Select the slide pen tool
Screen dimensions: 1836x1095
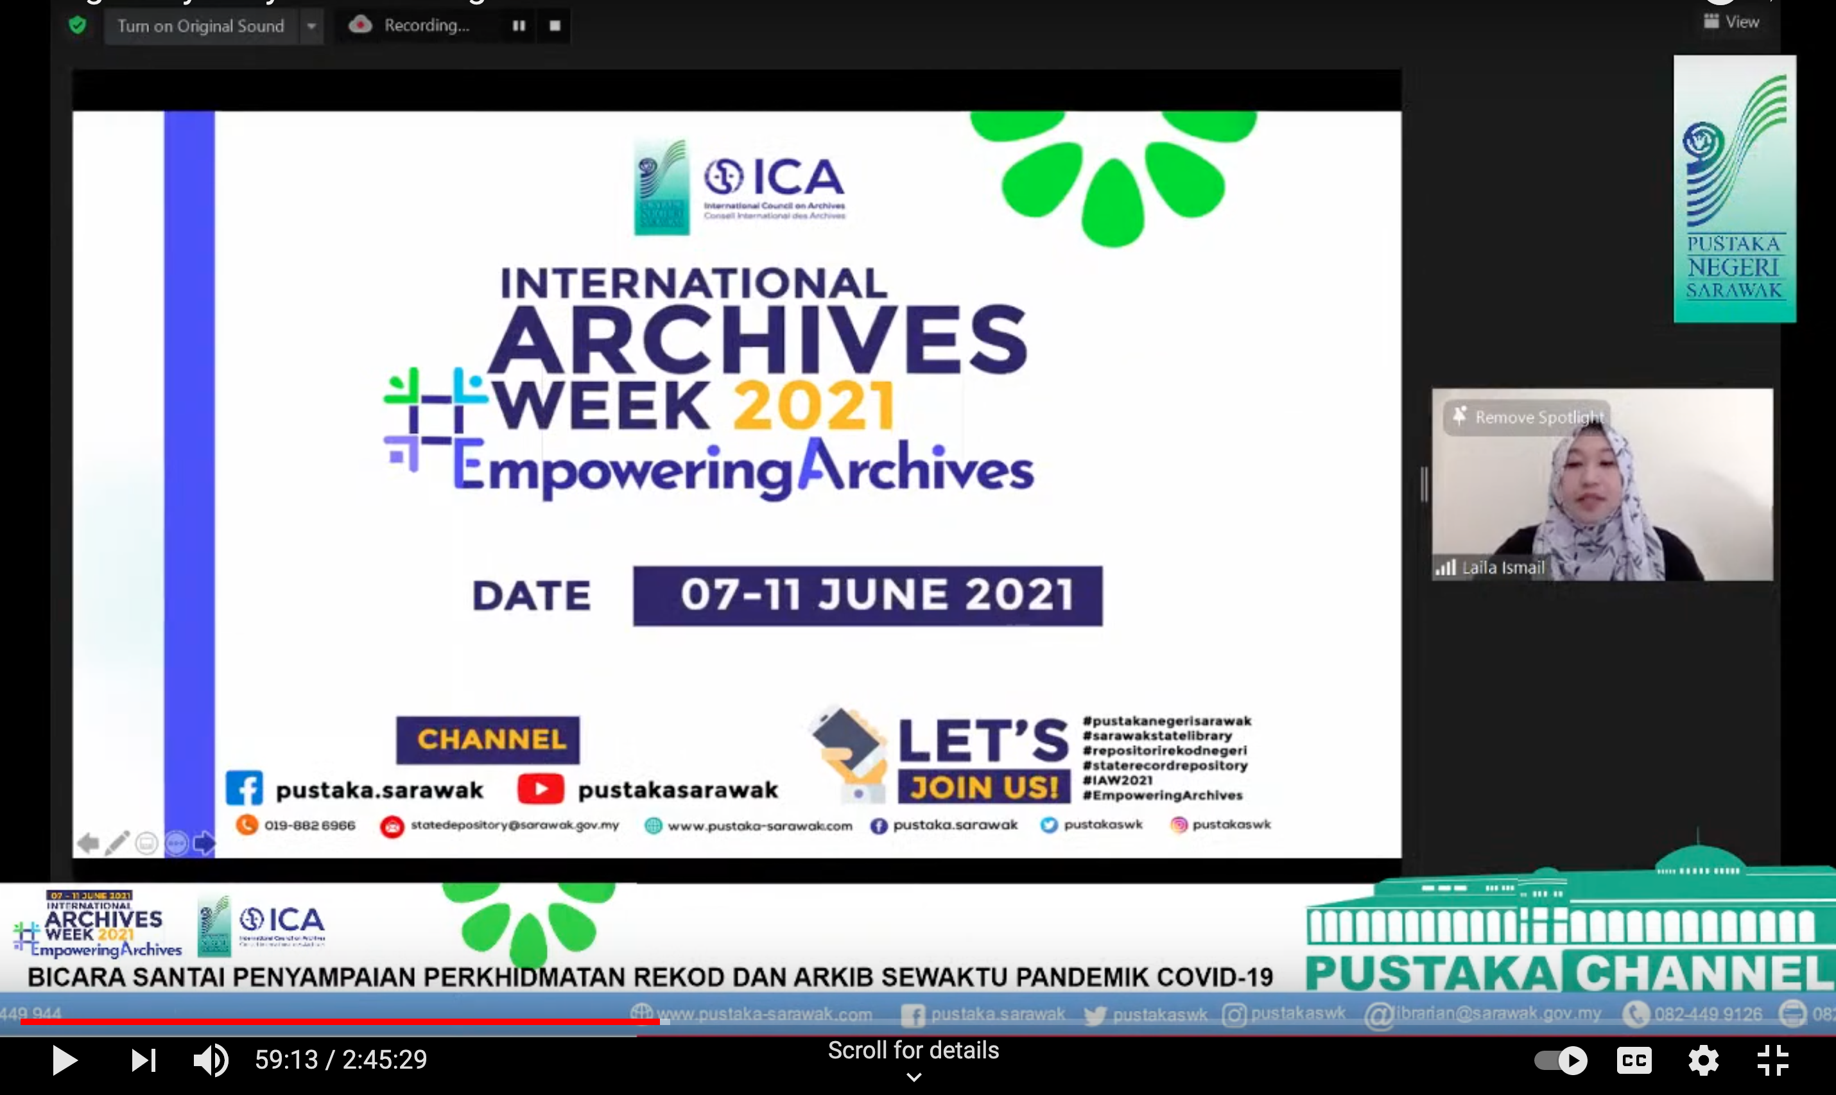(x=117, y=843)
